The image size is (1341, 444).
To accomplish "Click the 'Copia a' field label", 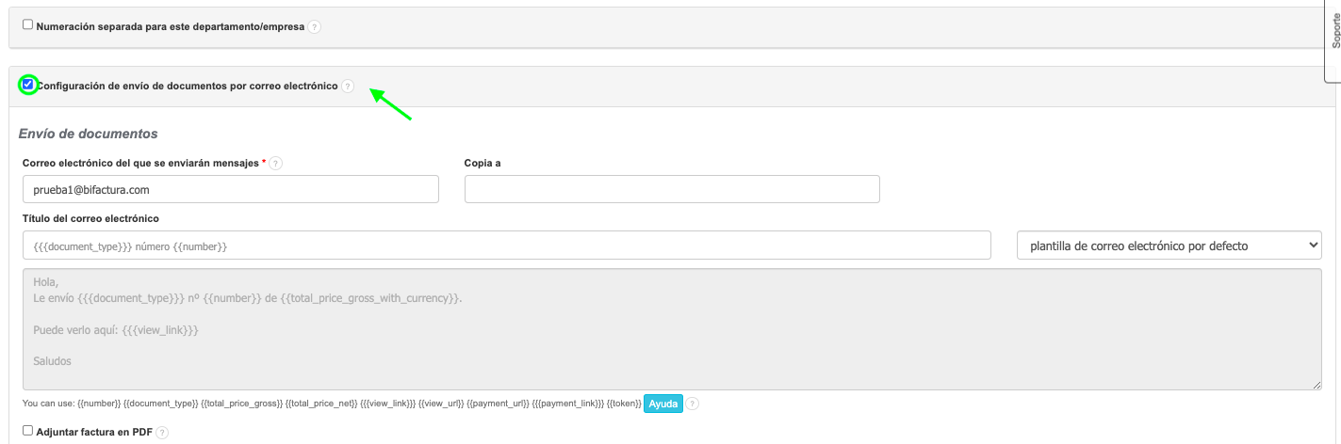I will (482, 163).
